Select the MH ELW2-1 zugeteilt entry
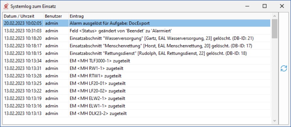 [137, 98]
